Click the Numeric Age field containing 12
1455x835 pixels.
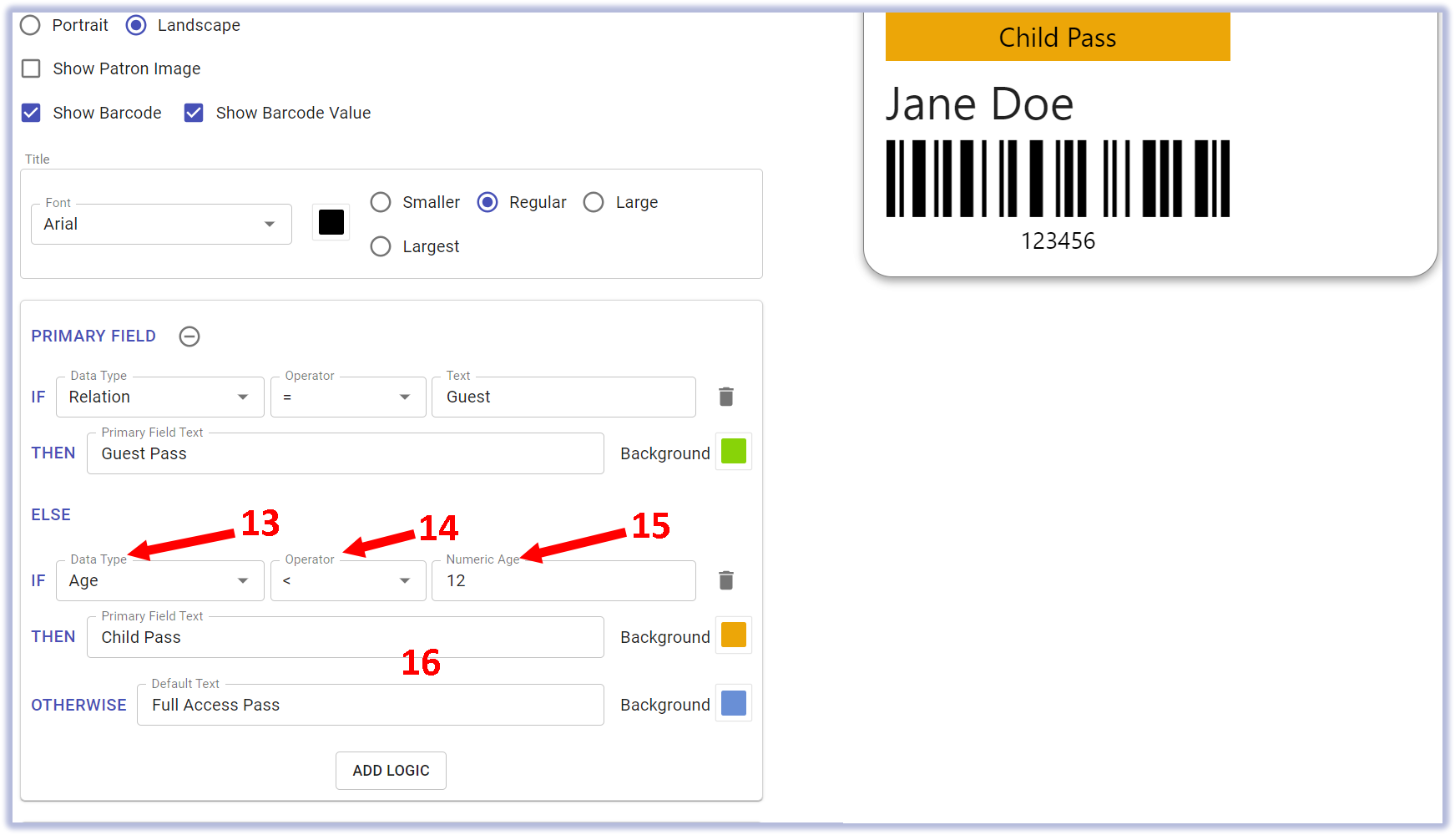[x=563, y=580]
